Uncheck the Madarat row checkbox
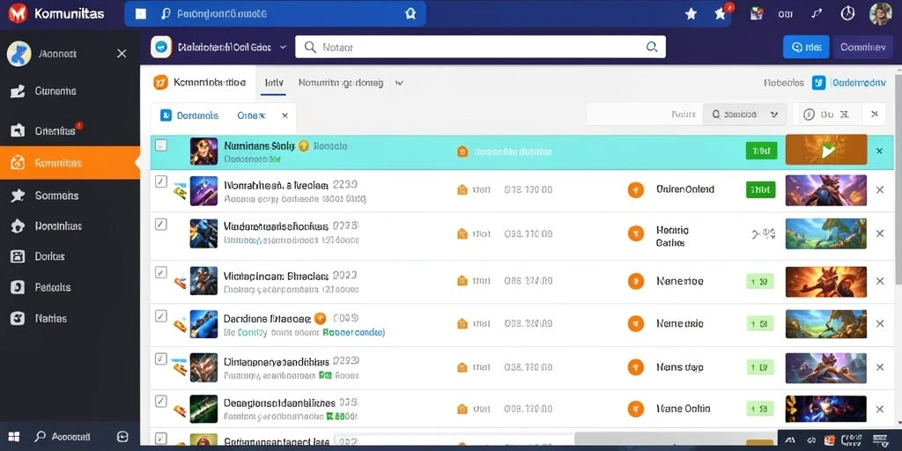 161,225
